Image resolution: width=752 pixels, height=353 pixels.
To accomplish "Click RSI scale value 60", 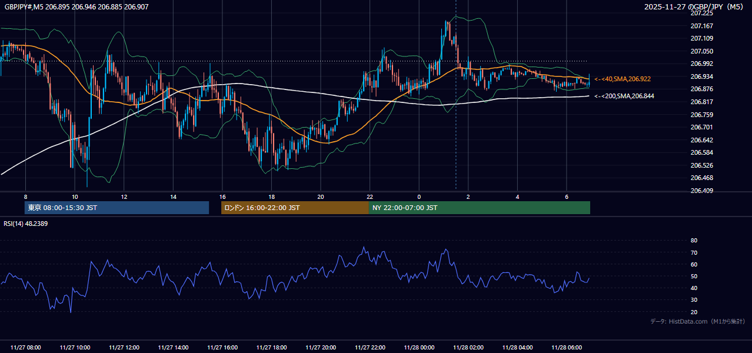I will (694, 264).
